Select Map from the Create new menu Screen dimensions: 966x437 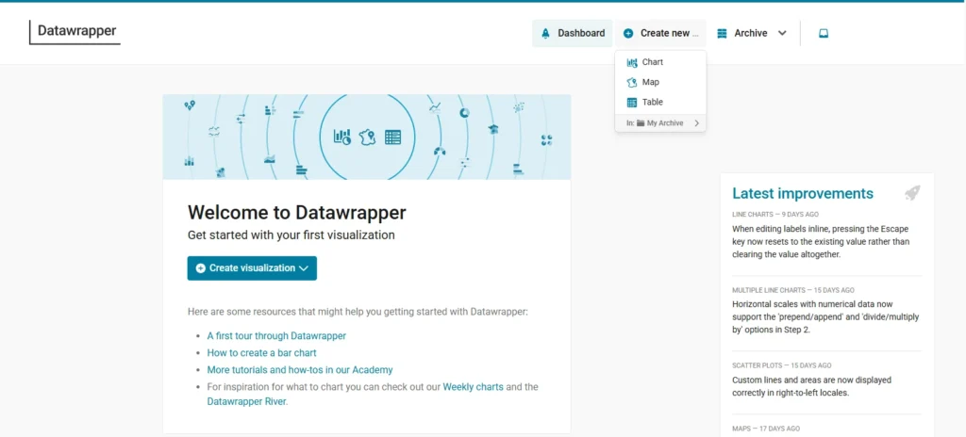pos(660,82)
